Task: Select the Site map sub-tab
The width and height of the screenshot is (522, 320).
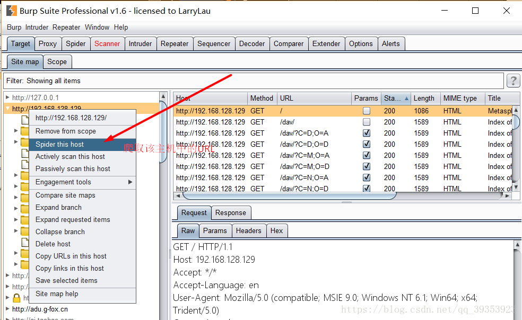Action: pyautogui.click(x=25, y=61)
